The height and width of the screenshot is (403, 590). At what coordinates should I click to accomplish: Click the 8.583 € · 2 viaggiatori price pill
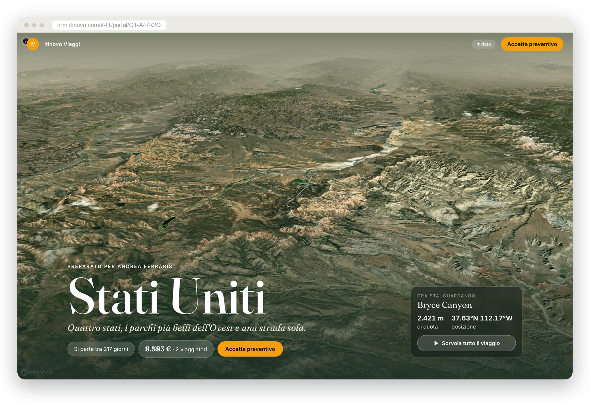click(176, 349)
